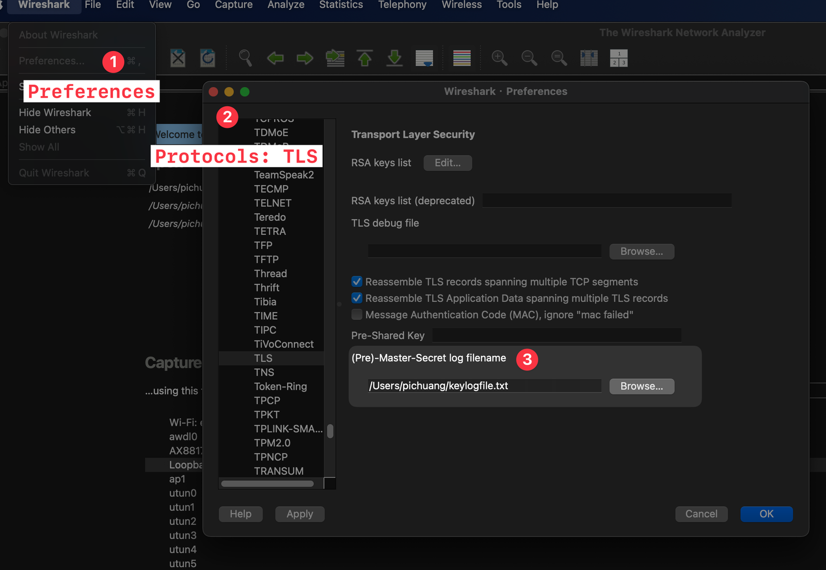Select the Thread protocol entry
Viewport: 826px width, 570px height.
(270, 273)
